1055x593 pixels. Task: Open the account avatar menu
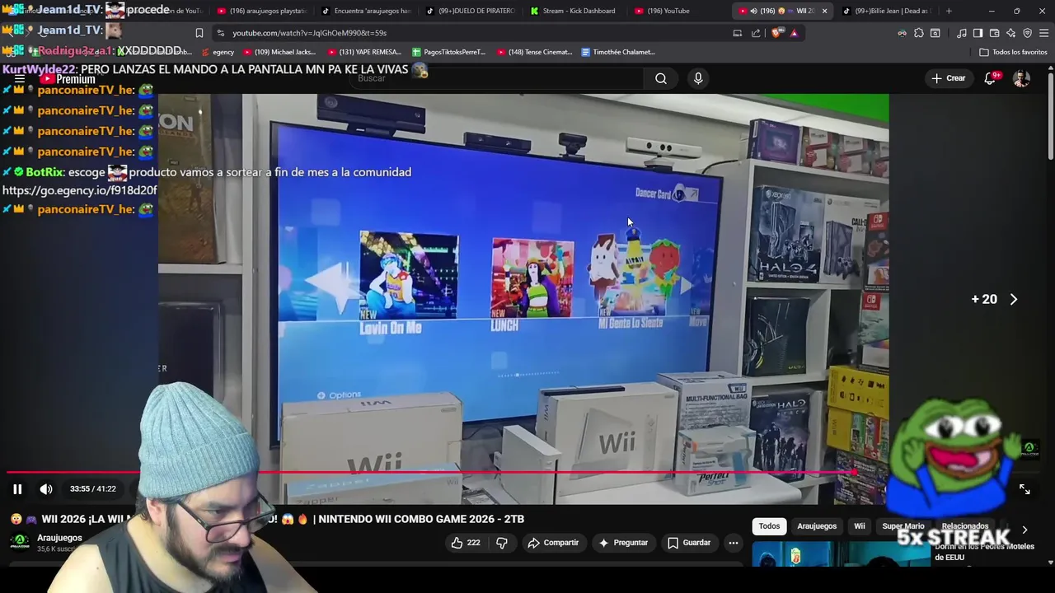pos(1022,78)
